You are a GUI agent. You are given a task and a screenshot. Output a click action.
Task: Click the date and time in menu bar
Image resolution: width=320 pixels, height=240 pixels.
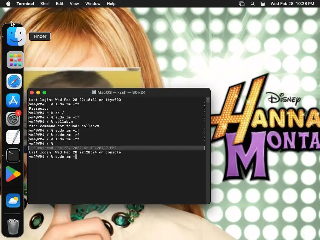point(292,4)
